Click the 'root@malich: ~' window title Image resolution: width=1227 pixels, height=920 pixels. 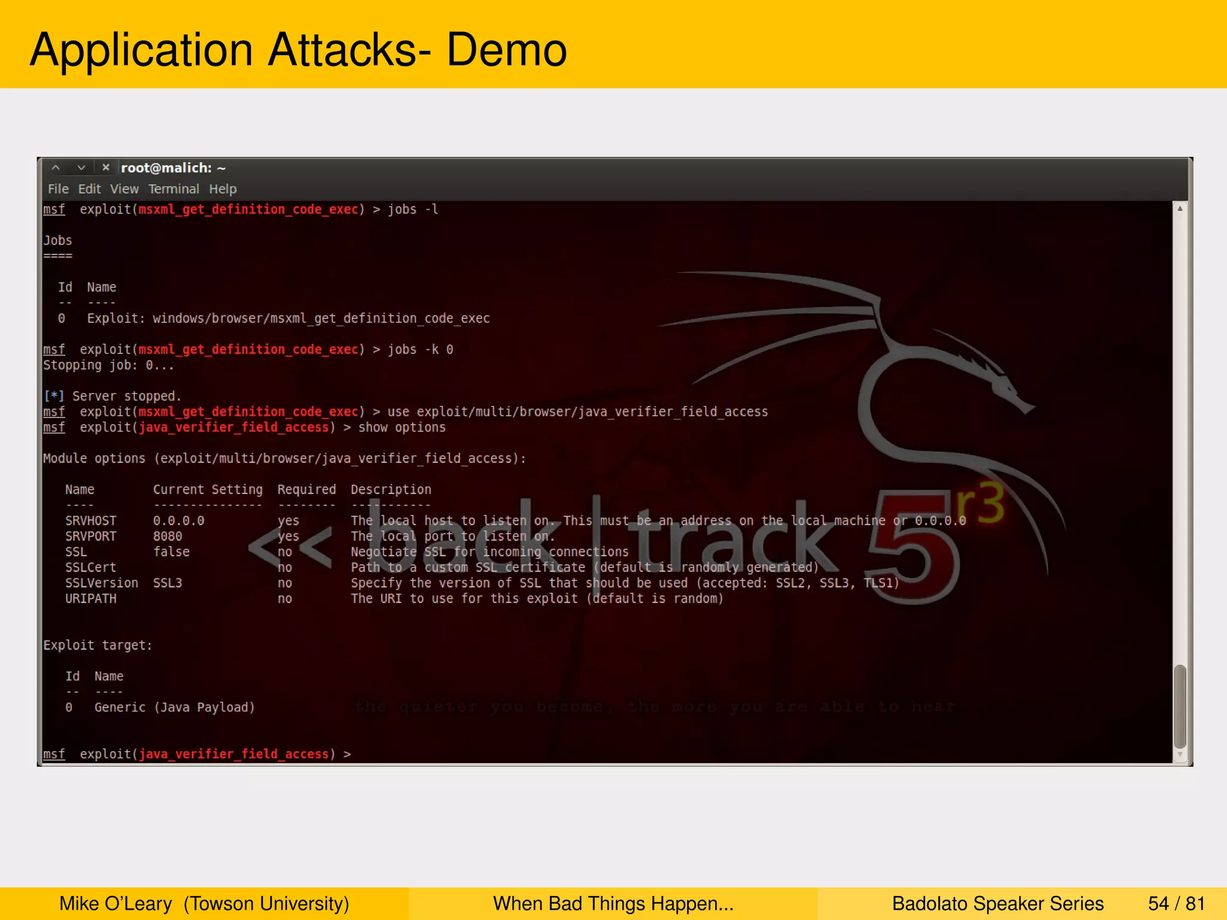click(x=173, y=168)
